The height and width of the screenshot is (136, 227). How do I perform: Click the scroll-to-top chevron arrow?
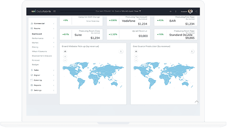197,102
